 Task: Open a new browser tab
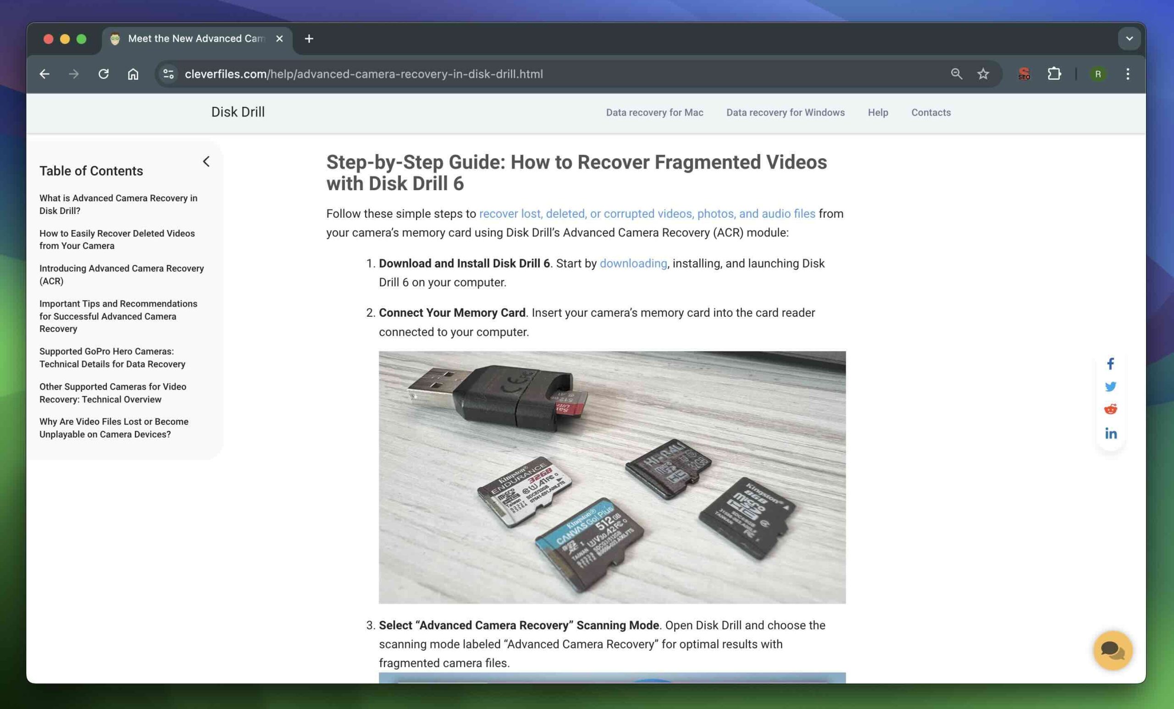[309, 38]
